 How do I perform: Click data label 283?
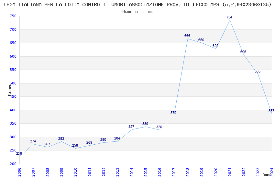pyautogui.click(x=61, y=139)
